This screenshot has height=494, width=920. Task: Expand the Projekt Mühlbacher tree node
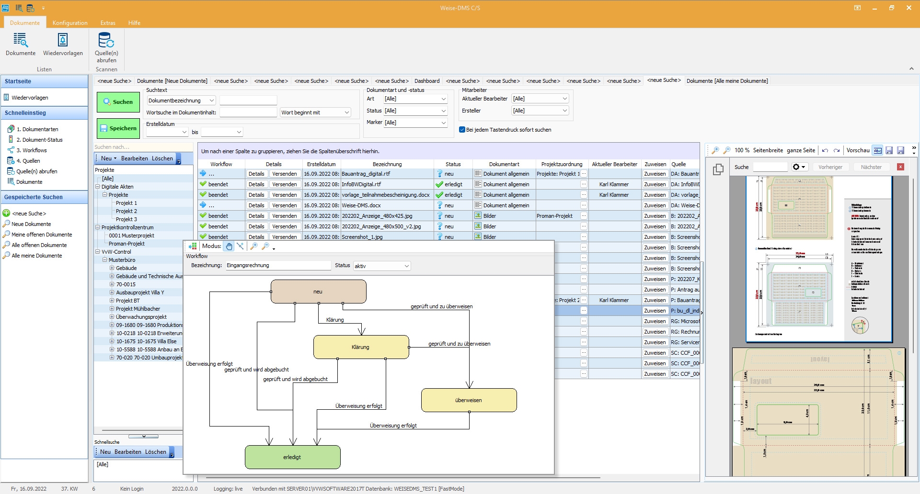tap(112, 309)
